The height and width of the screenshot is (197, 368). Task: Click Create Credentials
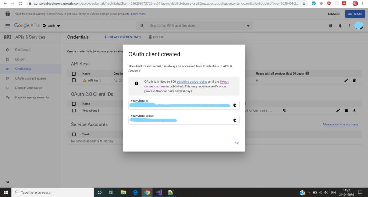coord(122,37)
